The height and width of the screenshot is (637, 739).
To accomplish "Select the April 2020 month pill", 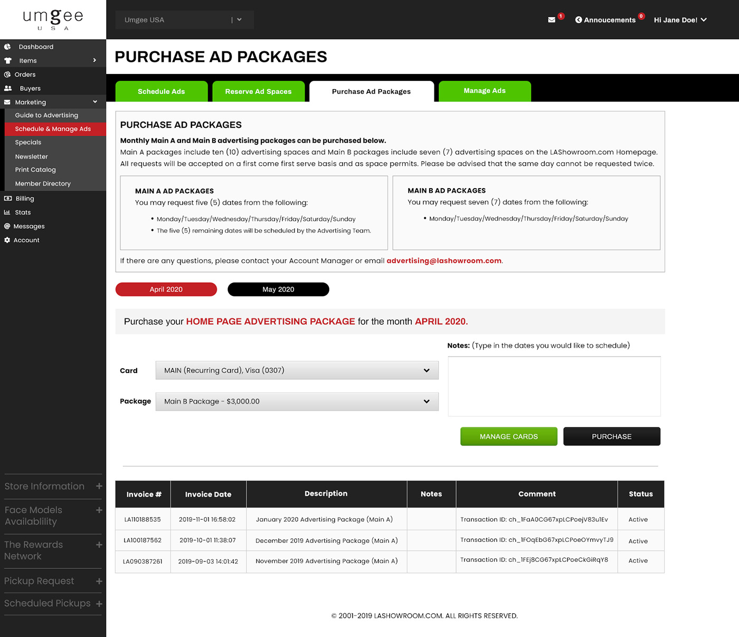I will [166, 289].
